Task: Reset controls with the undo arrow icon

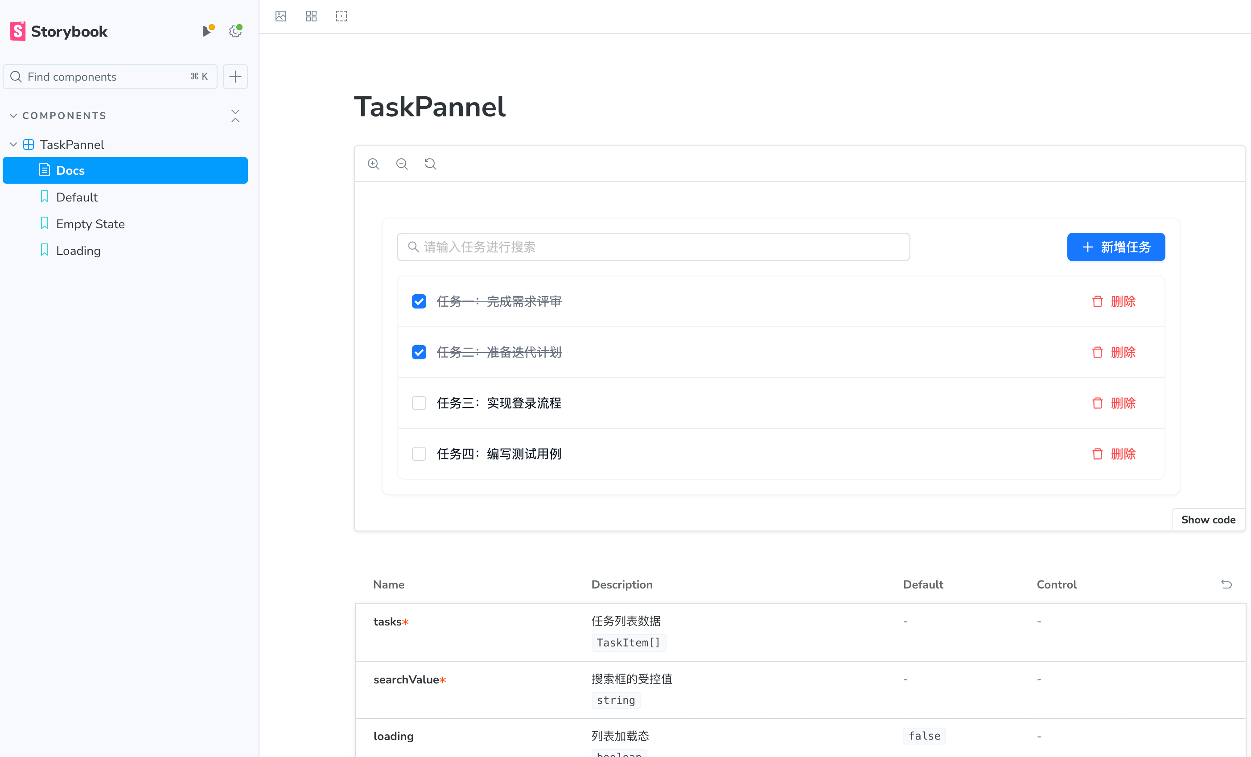Action: [x=1226, y=584]
